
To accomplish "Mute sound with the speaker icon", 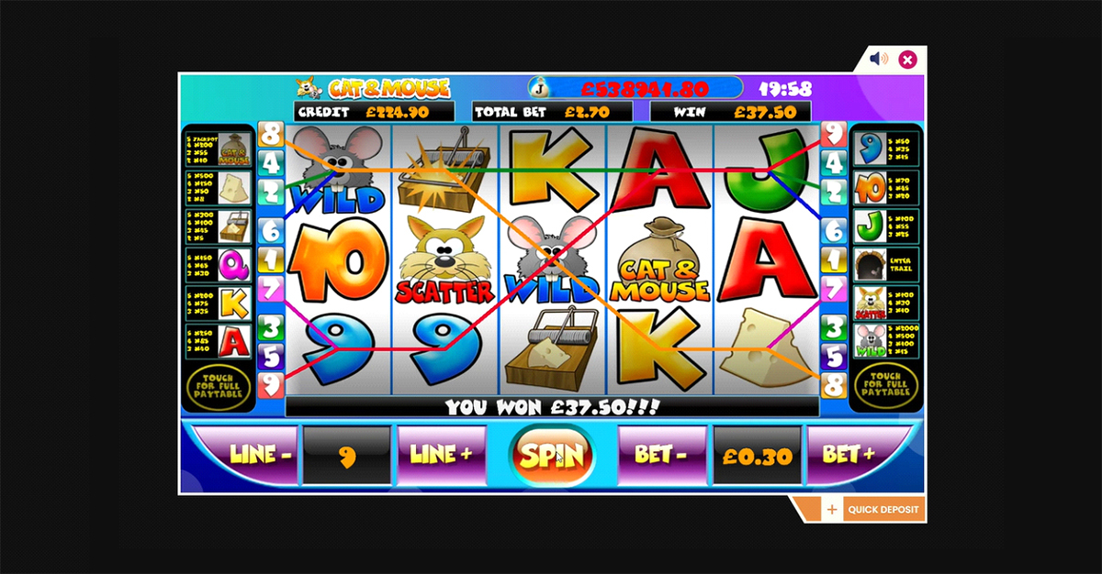I will coord(879,60).
